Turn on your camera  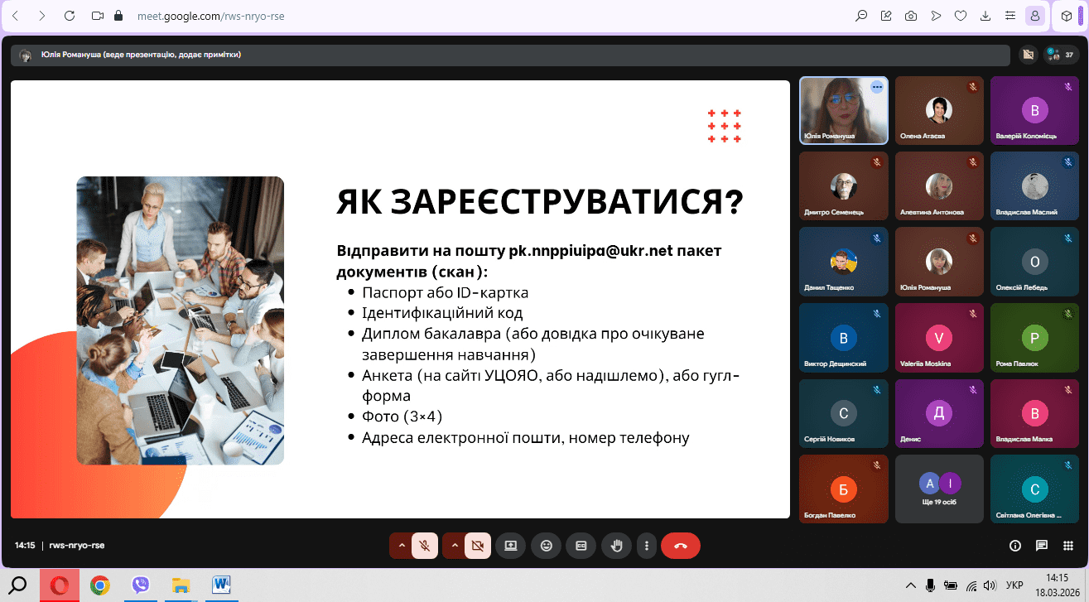point(477,546)
